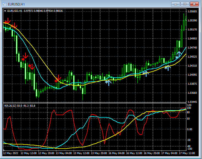Click the price label 1.03875
The height and width of the screenshot is (159, 202).
192,84
